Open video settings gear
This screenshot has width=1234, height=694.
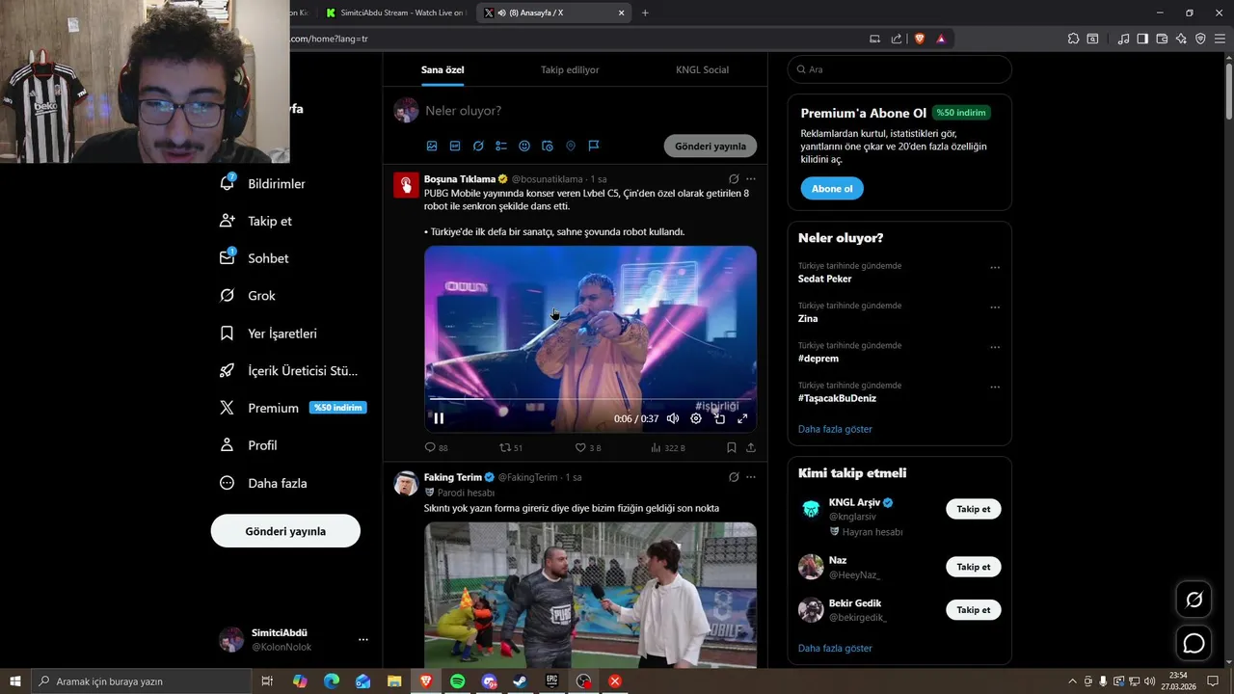tap(696, 418)
